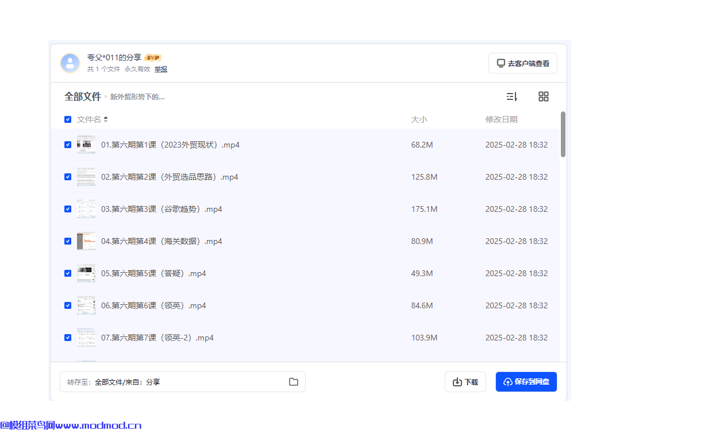Image resolution: width=716 pixels, height=430 pixels.
Task: Open file 07.第六期第7课（领英-2）.mp4
Action: (x=157, y=338)
